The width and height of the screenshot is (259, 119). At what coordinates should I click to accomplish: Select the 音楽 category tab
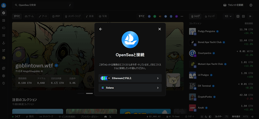click(90, 17)
